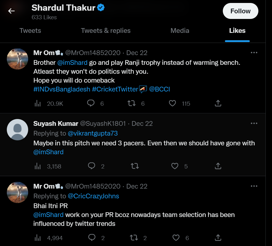Follow Shardul Thakur
Viewport: 272px width, 246px height.
pyautogui.click(x=240, y=11)
